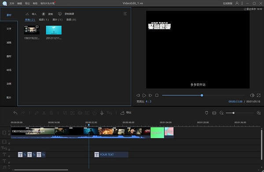Open the three-dot more menu in title bar
This screenshot has width=264, height=172.
242,3
